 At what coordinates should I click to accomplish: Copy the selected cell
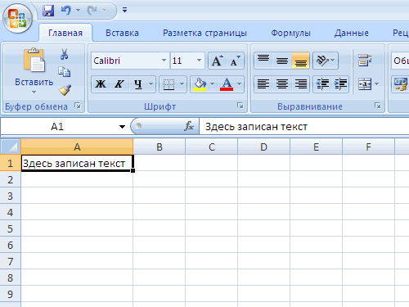pyautogui.click(x=65, y=72)
